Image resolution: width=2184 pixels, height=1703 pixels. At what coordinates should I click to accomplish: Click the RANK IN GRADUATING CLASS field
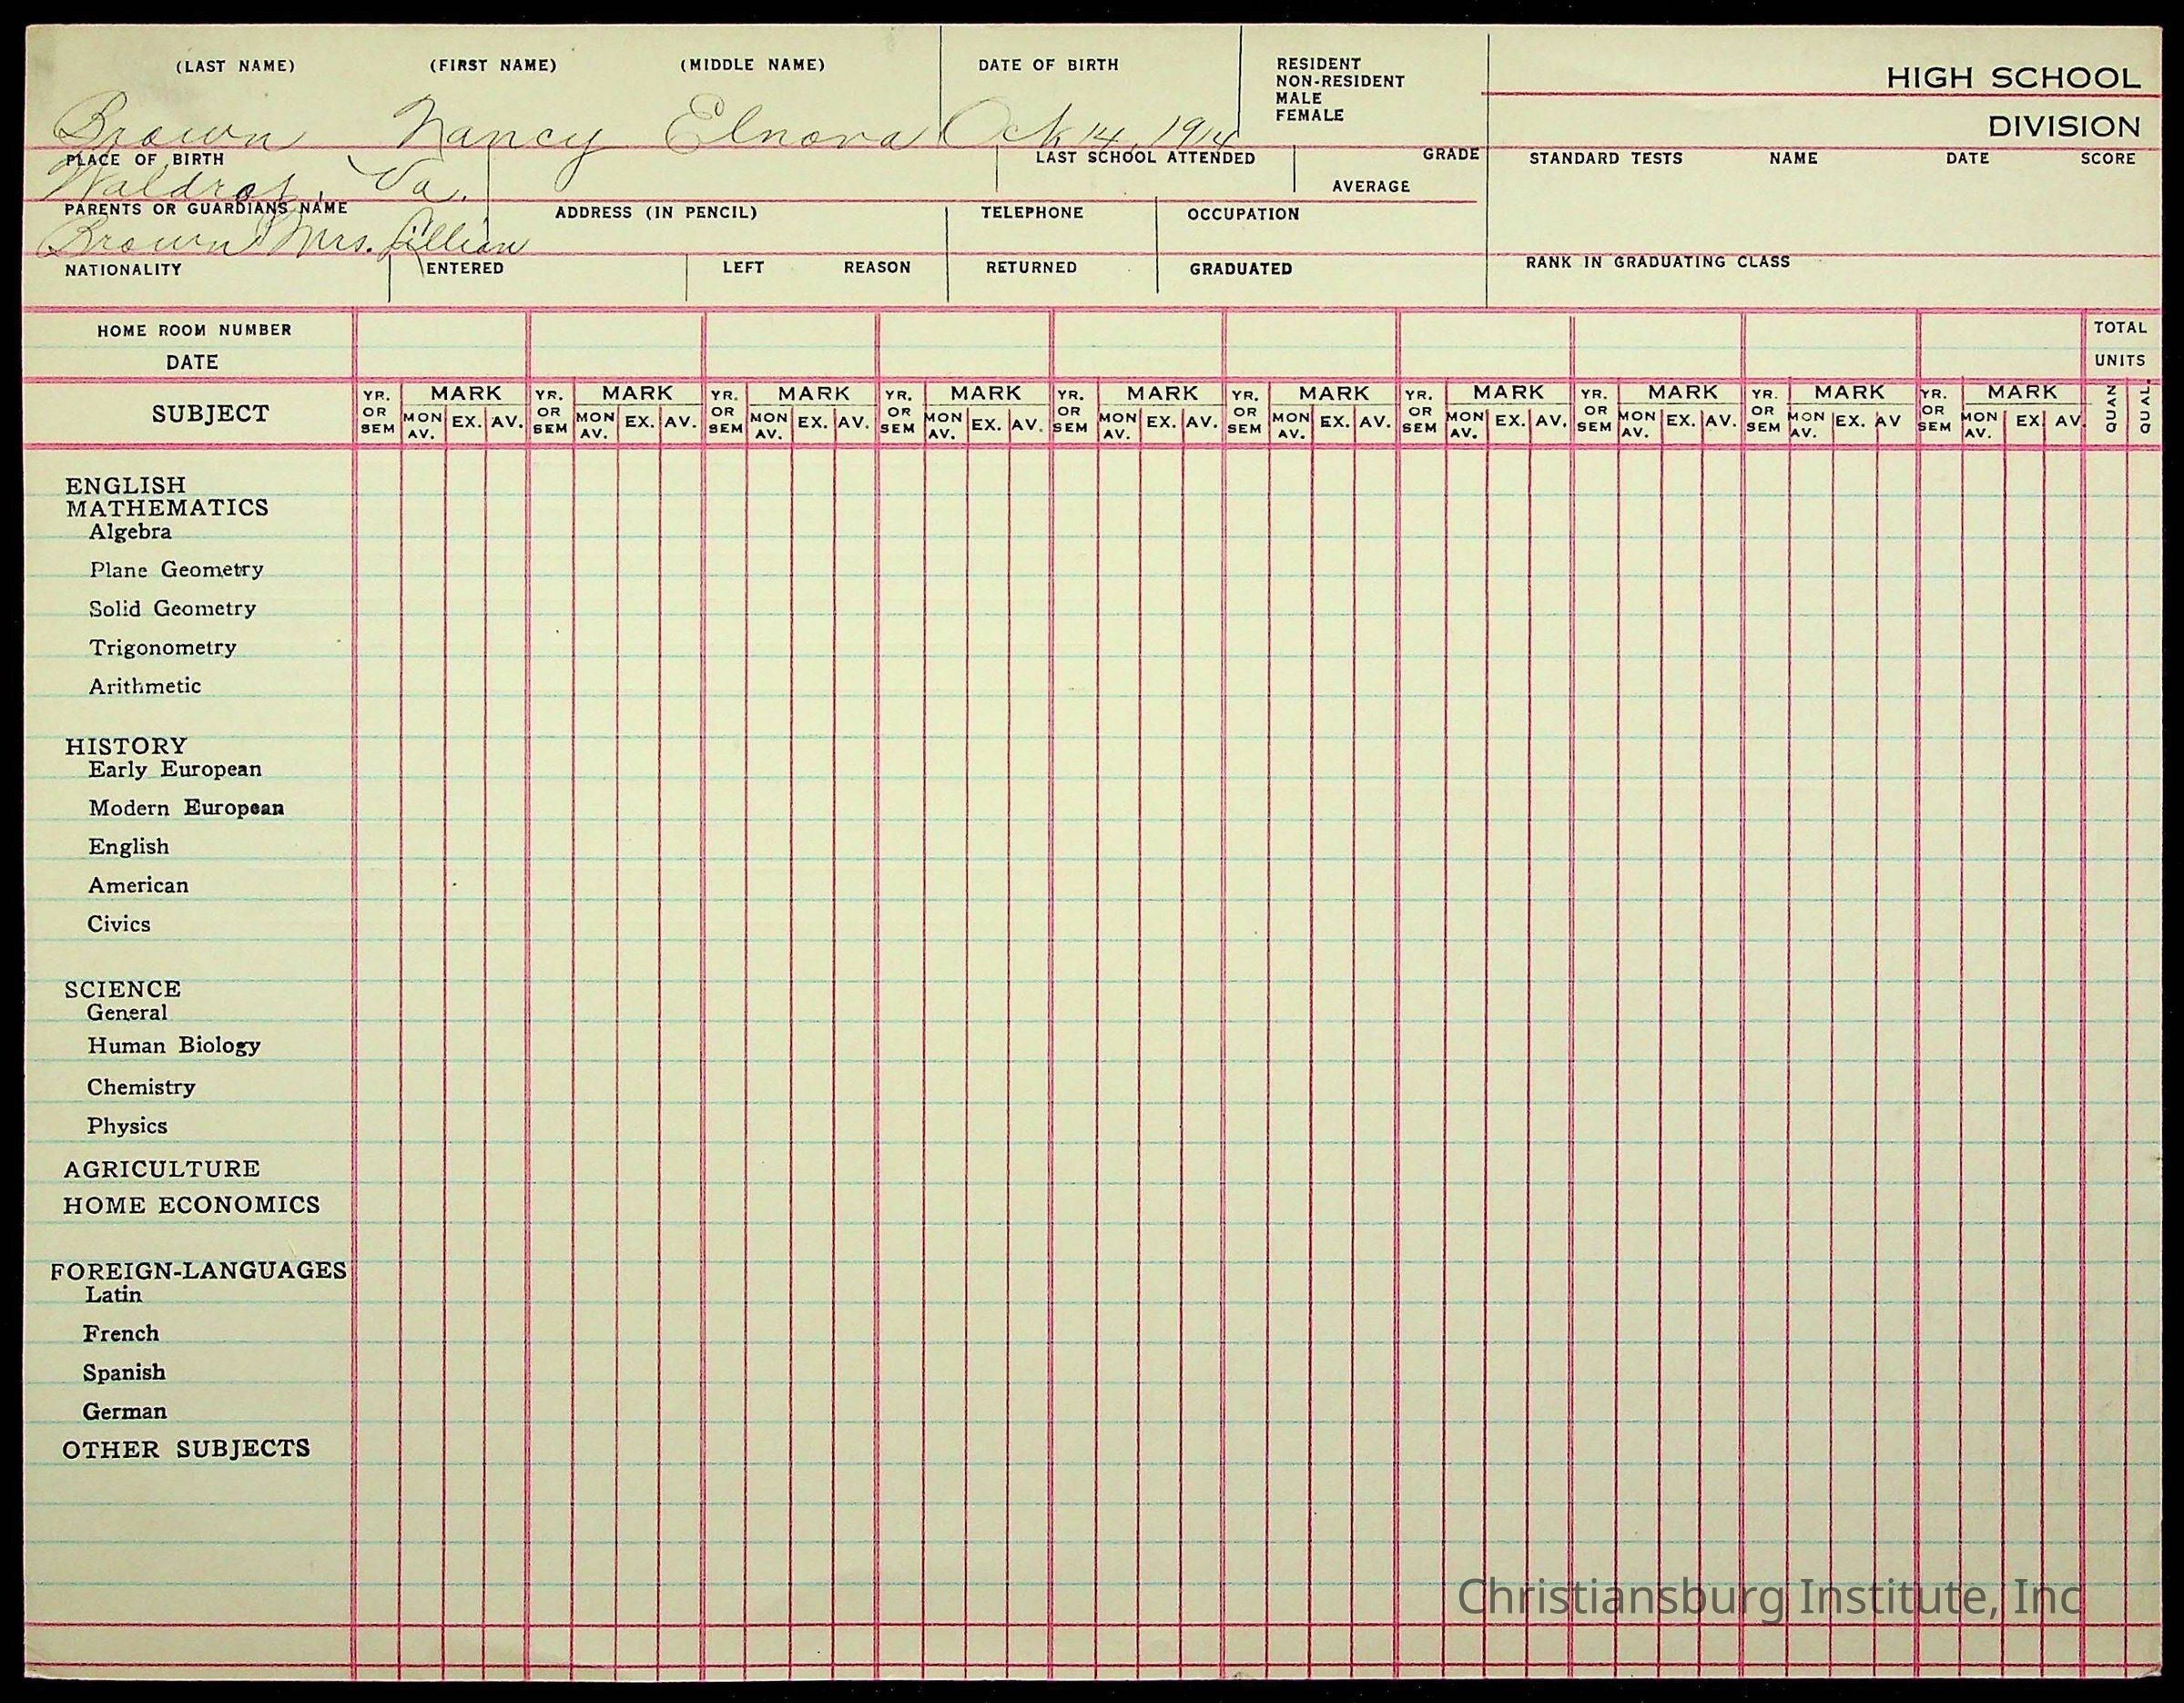1657,262
